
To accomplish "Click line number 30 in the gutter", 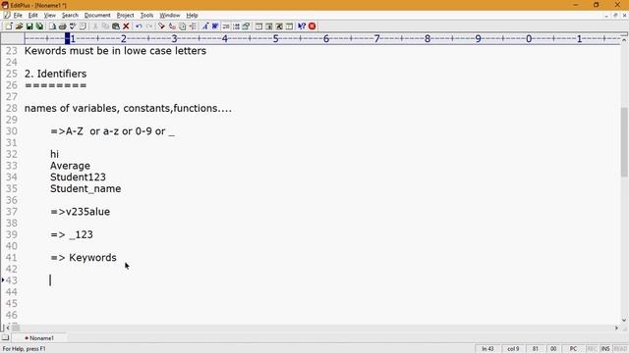I will click(12, 131).
